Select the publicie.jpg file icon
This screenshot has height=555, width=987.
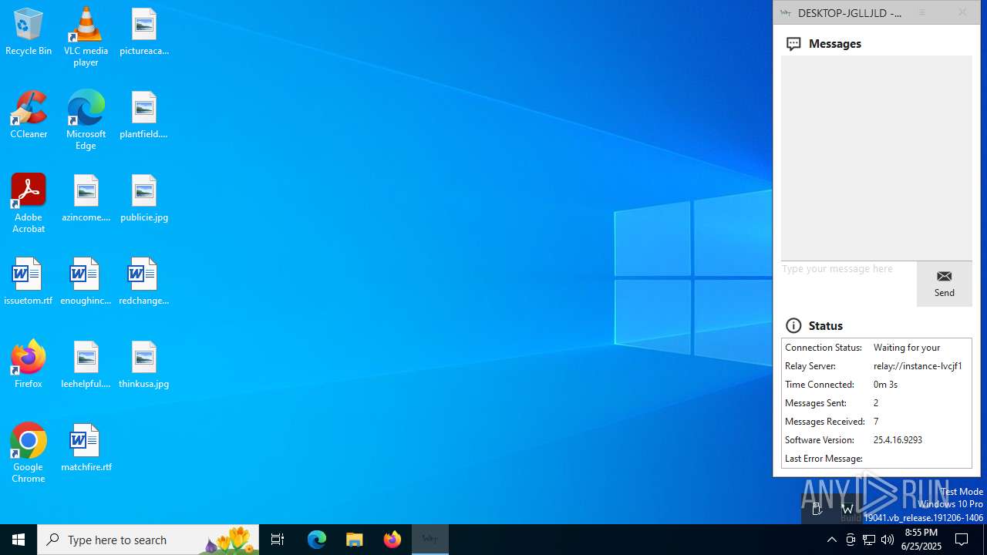pos(144,199)
